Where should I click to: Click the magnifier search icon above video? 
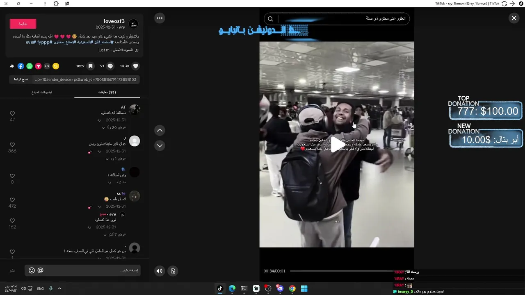pos(270,19)
